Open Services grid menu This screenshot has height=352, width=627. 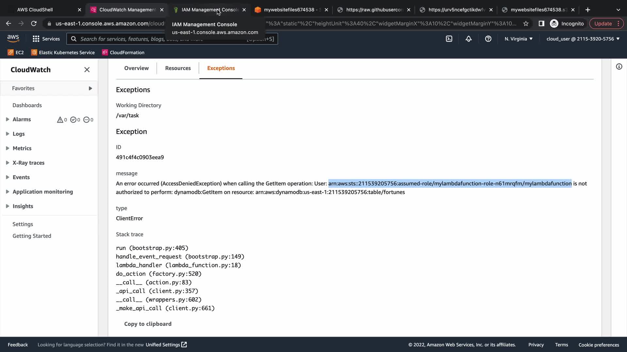pos(46,39)
